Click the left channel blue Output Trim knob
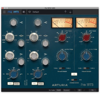Image resolution: width=100 pixels, height=100 pixels. [x=62, y=56]
